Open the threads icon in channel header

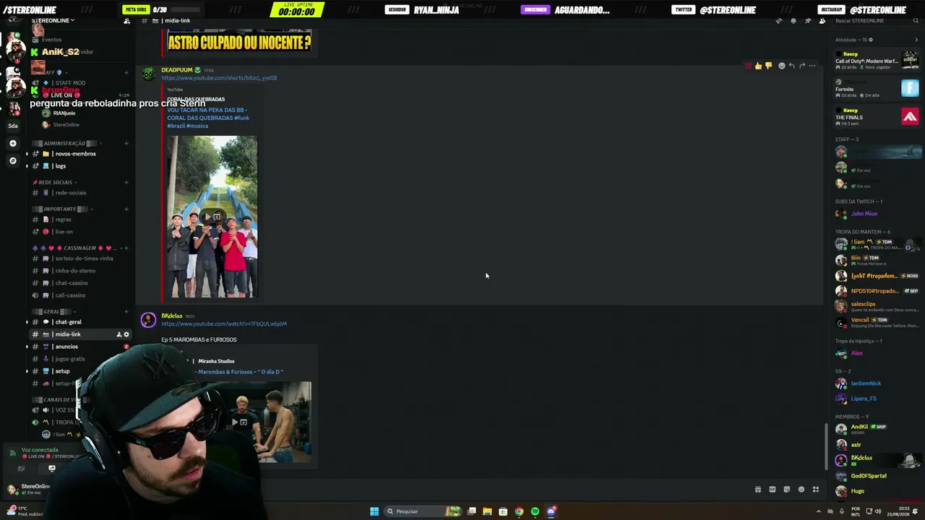pyautogui.click(x=778, y=21)
